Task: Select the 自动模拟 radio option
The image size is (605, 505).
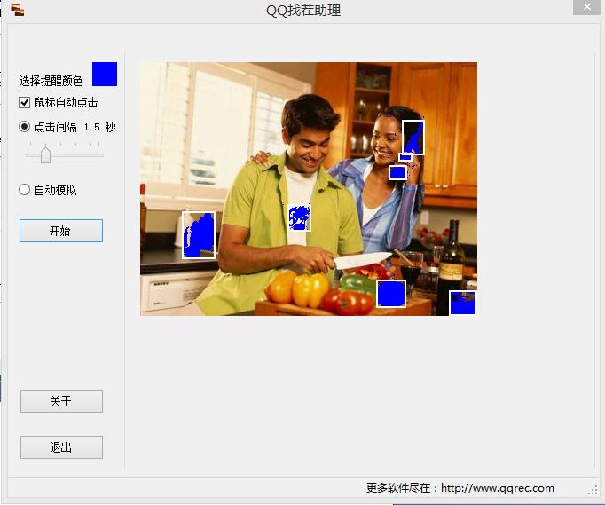Action: tap(25, 189)
